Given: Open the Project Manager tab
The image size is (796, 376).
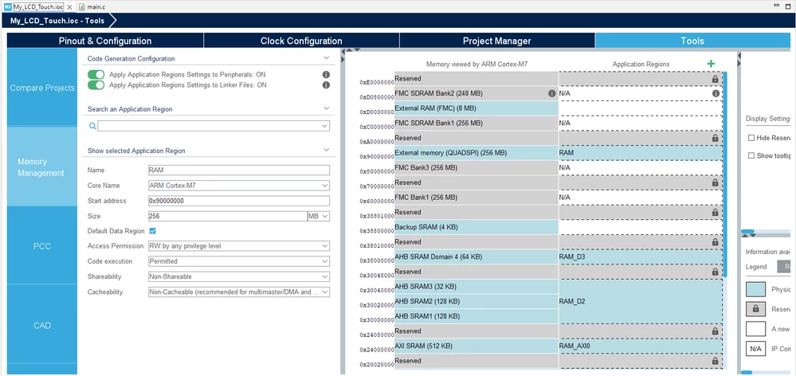Looking at the screenshot, I should (x=497, y=41).
